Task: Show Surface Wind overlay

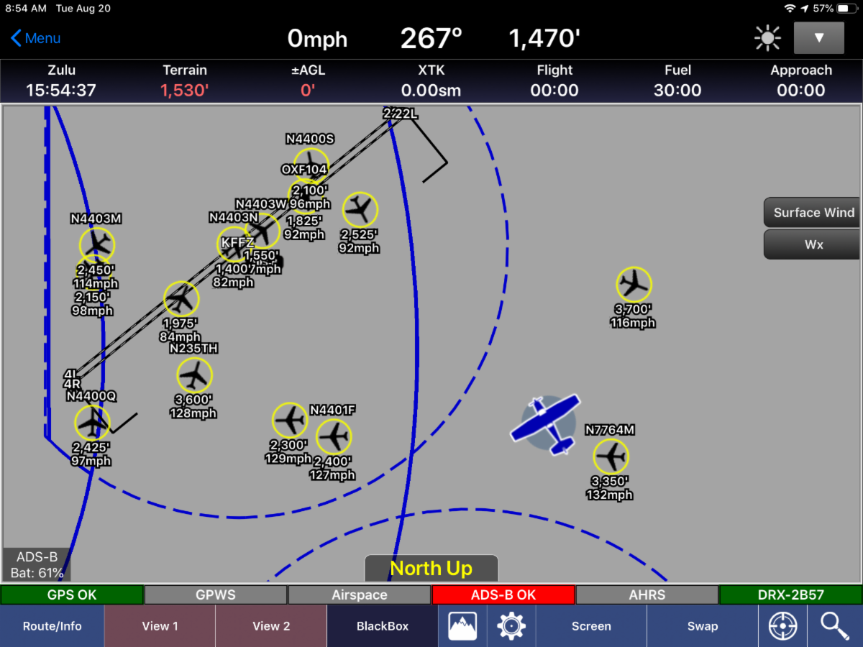Action: coord(813,213)
